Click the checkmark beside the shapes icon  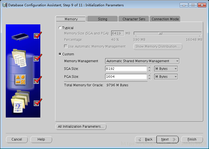click(38, 80)
